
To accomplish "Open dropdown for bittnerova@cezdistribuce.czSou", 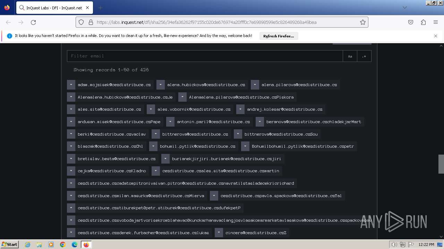I will (x=238, y=134).
